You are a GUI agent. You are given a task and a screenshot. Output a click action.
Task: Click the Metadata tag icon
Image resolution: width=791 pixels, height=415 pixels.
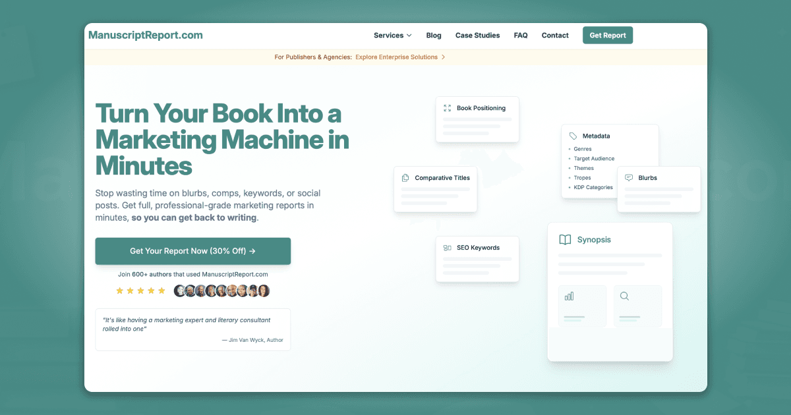click(x=573, y=136)
